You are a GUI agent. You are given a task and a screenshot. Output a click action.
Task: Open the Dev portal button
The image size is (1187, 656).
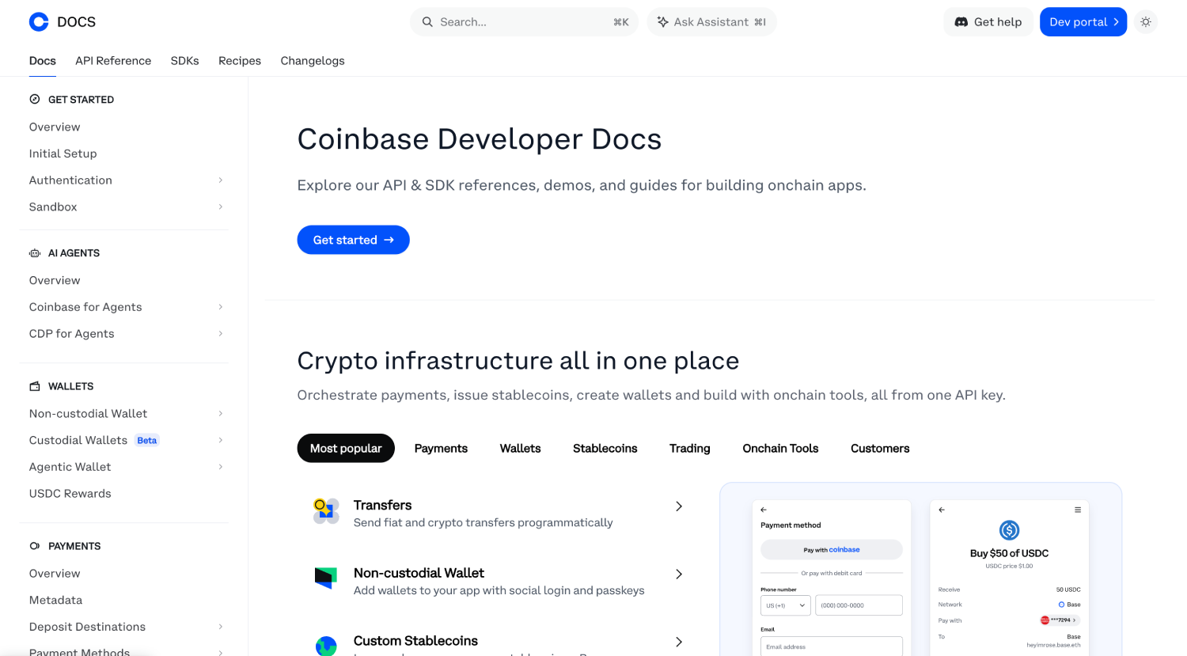click(1083, 22)
